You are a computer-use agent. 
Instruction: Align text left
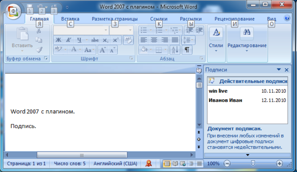(144, 40)
